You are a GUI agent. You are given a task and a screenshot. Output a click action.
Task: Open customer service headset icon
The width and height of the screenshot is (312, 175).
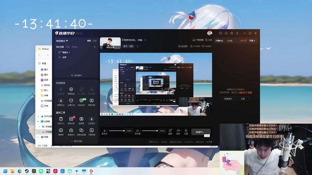226,33
